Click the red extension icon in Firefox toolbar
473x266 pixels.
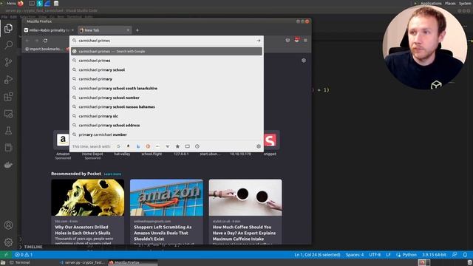[x=297, y=40]
